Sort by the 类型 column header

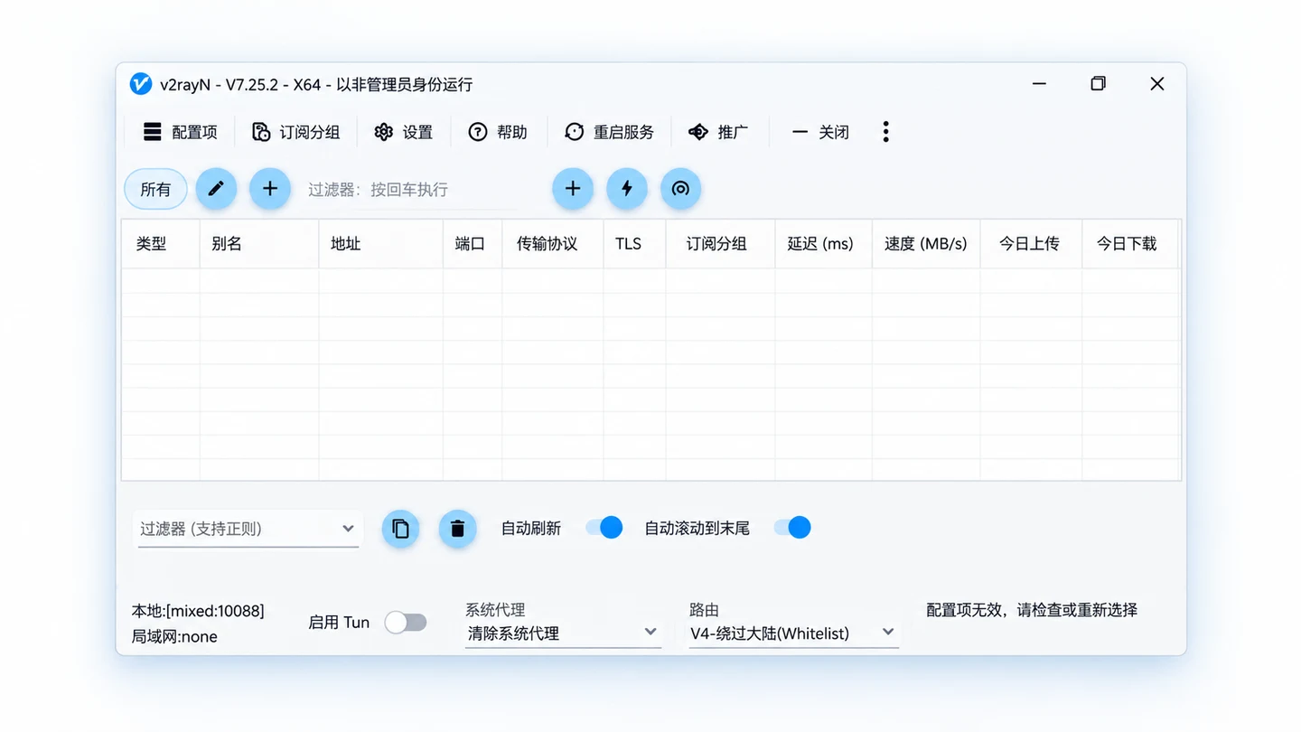coord(161,244)
